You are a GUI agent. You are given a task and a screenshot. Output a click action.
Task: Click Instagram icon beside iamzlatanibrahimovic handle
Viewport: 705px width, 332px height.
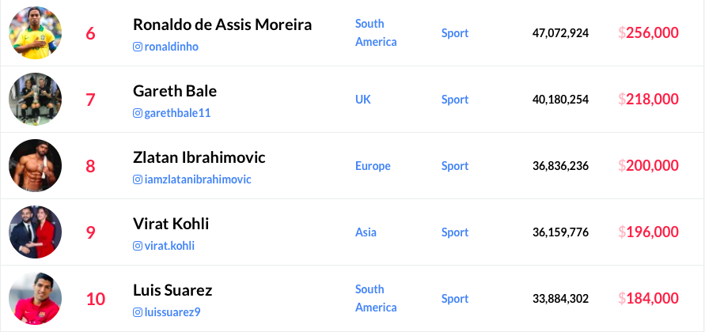pyautogui.click(x=138, y=179)
